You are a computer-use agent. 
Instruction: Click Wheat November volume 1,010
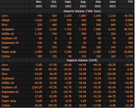click(38, 20)
